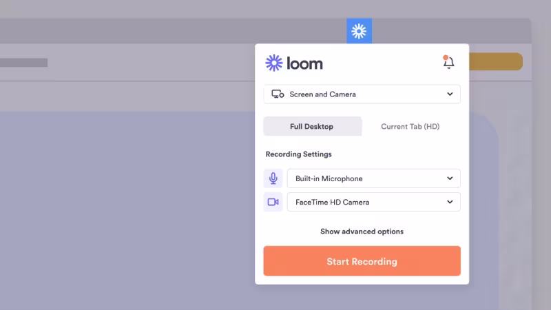Open the FaceTime HD Camera dropdown

pos(373,202)
